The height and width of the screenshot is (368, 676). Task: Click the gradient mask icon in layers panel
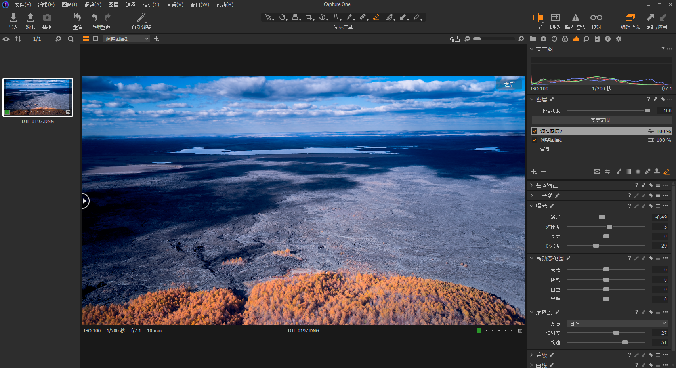pos(628,172)
